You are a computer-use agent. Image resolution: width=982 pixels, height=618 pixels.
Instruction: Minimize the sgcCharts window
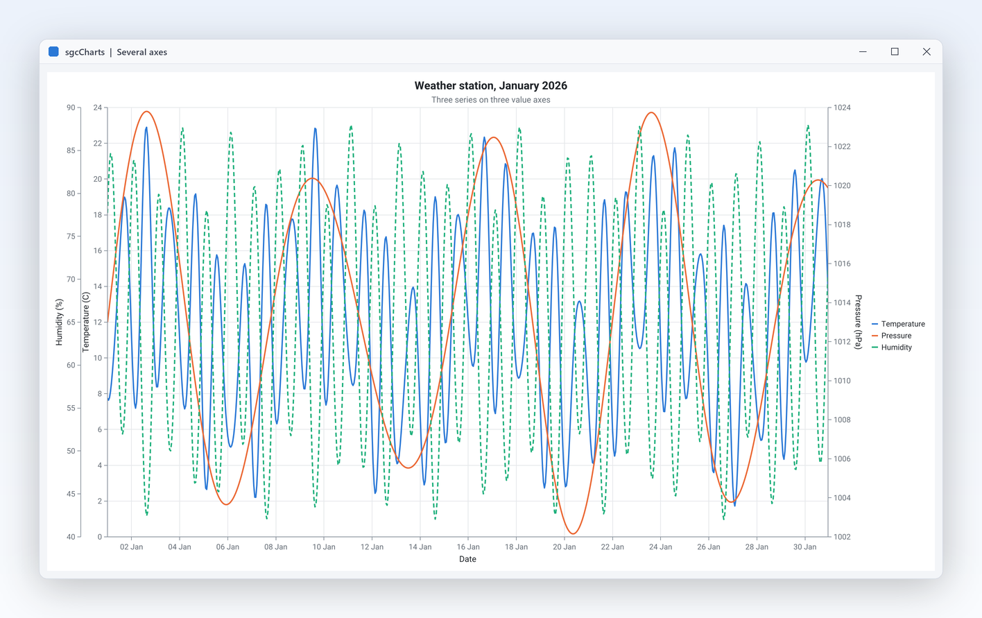(863, 52)
